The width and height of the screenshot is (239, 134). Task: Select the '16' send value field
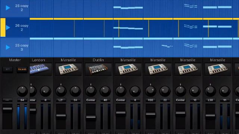tap(195, 100)
